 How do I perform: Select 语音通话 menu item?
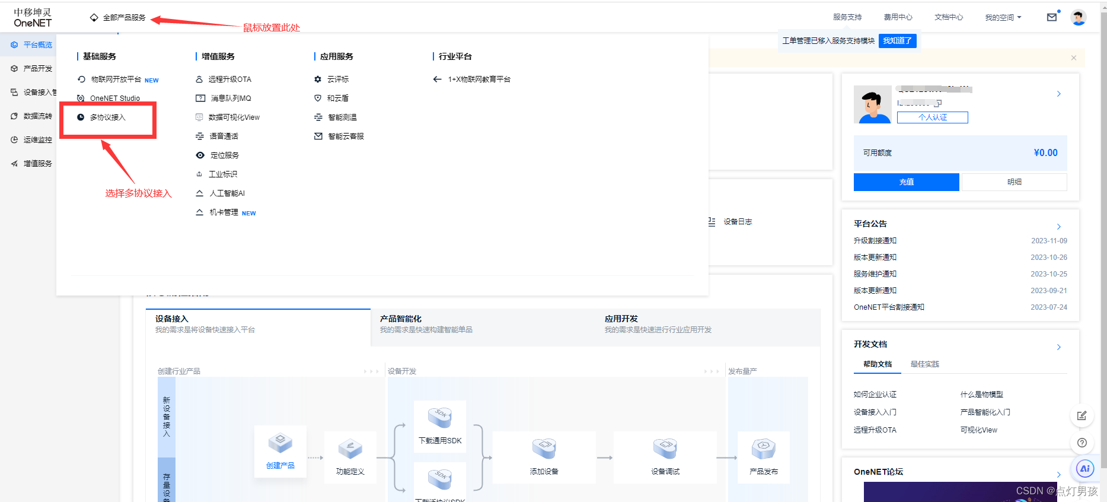[x=217, y=136]
